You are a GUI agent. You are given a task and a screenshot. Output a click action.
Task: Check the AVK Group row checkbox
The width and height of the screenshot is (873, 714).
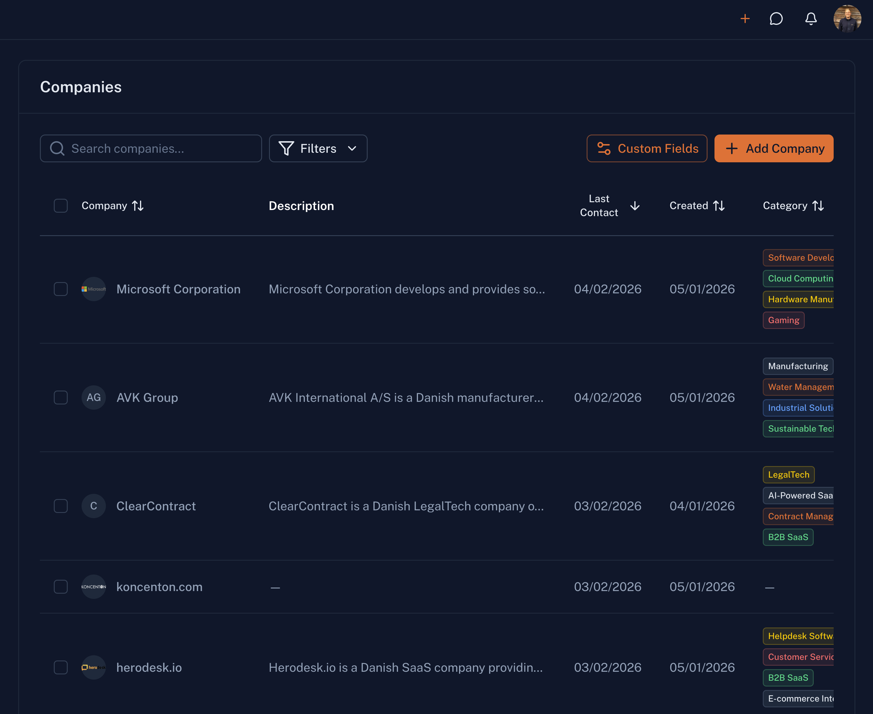(x=61, y=398)
